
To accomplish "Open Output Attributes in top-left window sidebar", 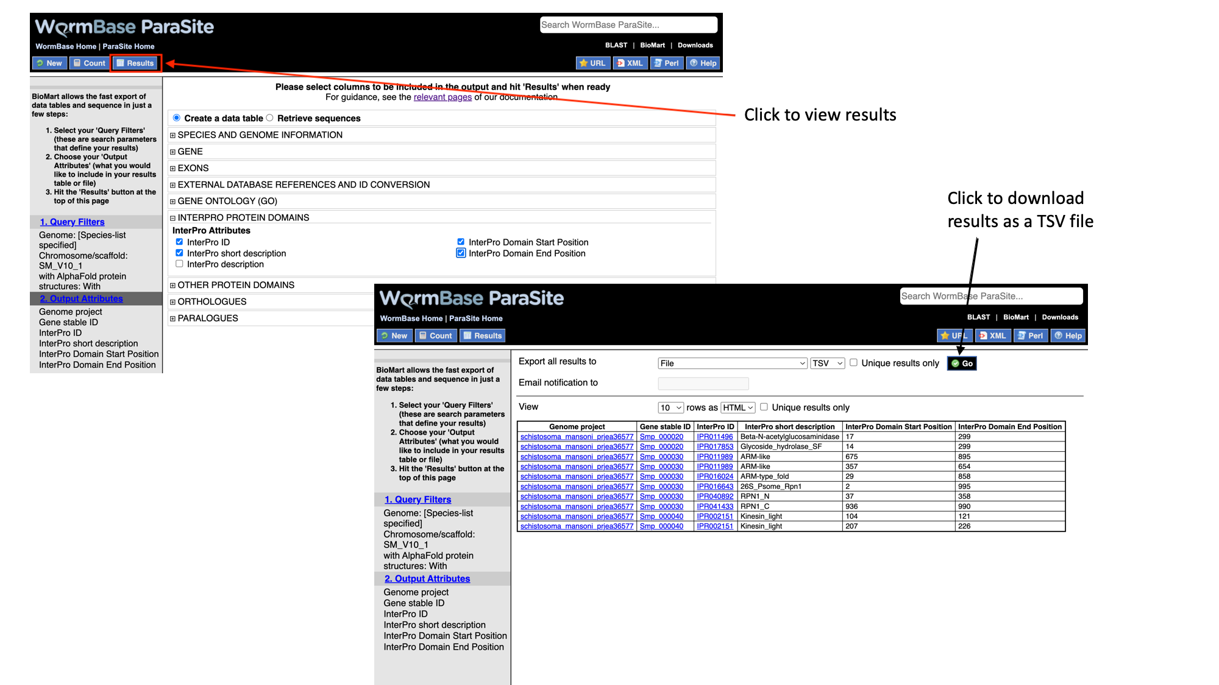I will pos(81,299).
